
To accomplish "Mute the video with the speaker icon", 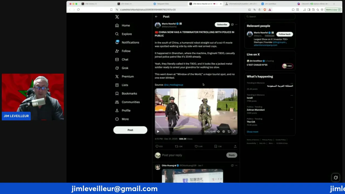I will (x=218, y=131).
